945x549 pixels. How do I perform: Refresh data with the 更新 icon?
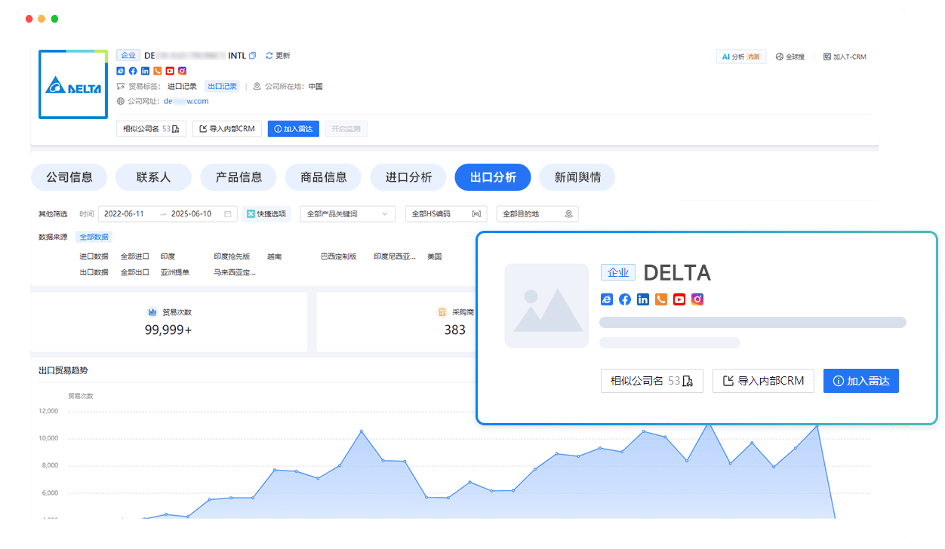[269, 55]
